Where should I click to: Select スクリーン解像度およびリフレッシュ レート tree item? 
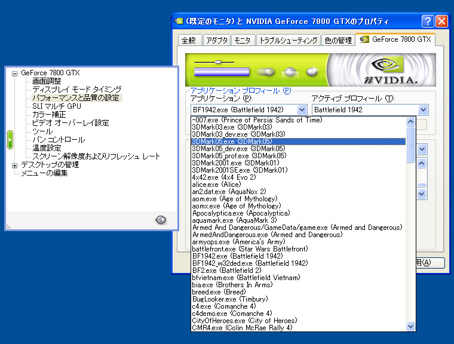pyautogui.click(x=96, y=156)
